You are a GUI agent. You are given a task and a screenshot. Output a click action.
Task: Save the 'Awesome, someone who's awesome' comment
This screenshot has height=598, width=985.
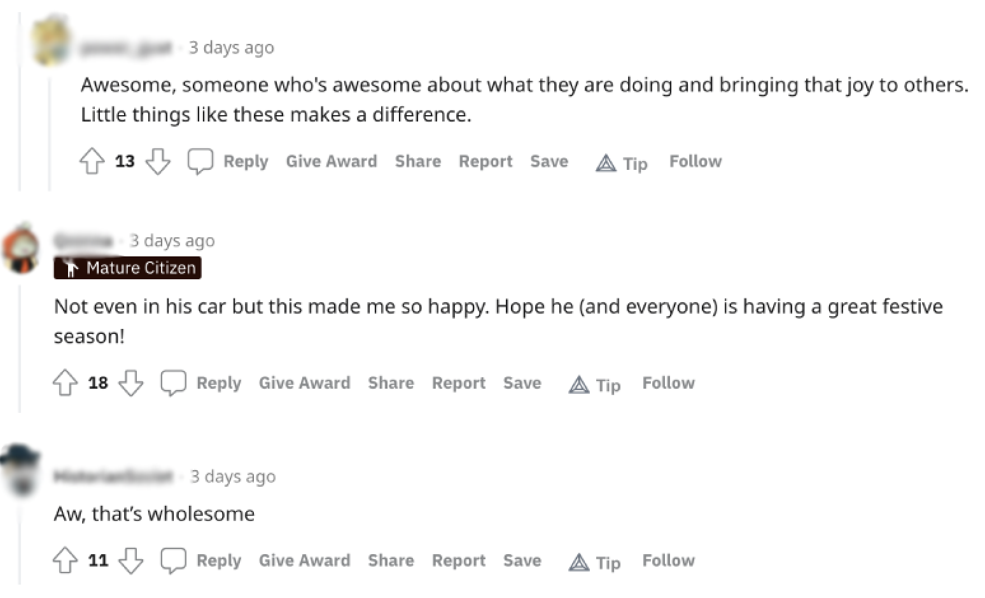549,162
